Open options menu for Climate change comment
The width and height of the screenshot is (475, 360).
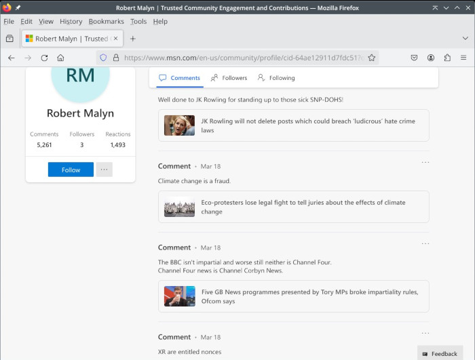click(x=425, y=163)
